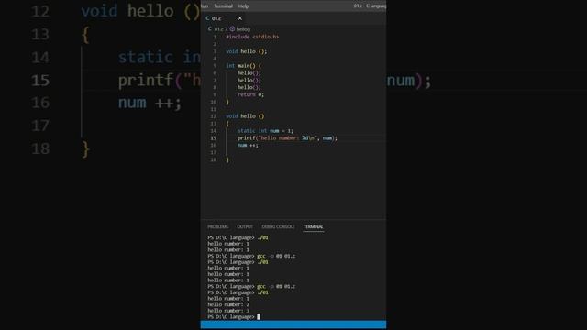This screenshot has height=330, width=587.
Task: Open the partially visible Run menu
Action: 205,6
